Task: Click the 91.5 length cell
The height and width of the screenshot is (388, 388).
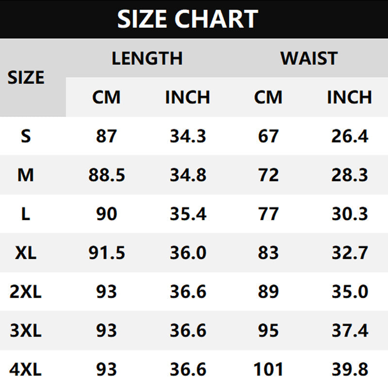Action: click(x=107, y=253)
